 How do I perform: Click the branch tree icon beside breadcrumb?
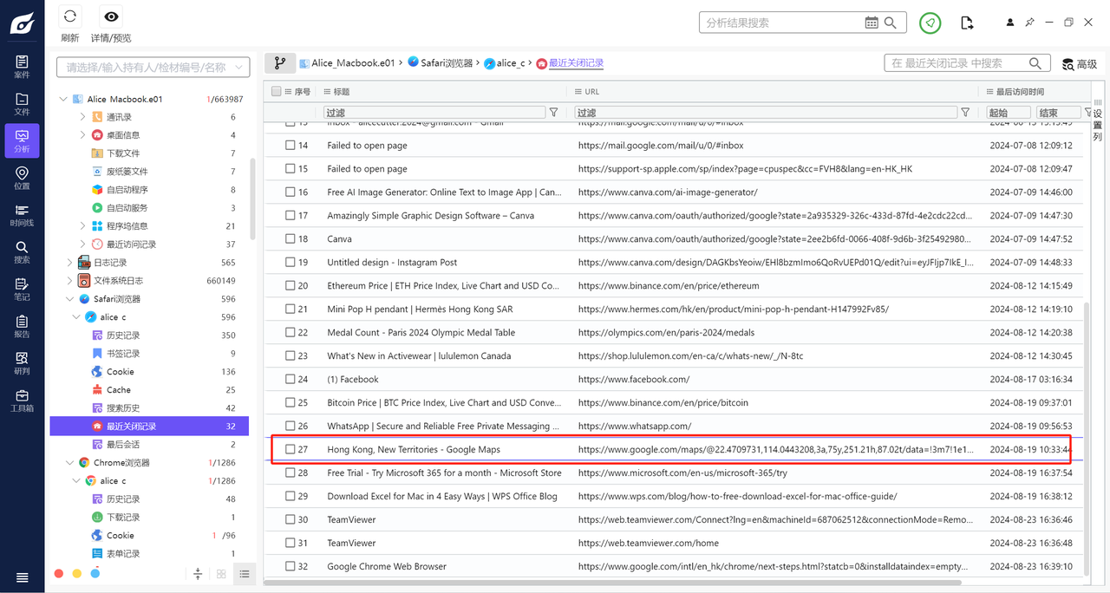click(x=280, y=62)
